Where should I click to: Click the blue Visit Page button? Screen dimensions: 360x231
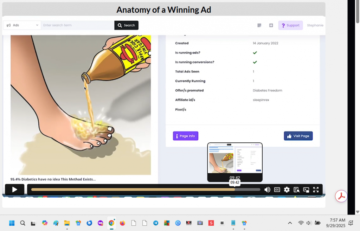coord(298,136)
